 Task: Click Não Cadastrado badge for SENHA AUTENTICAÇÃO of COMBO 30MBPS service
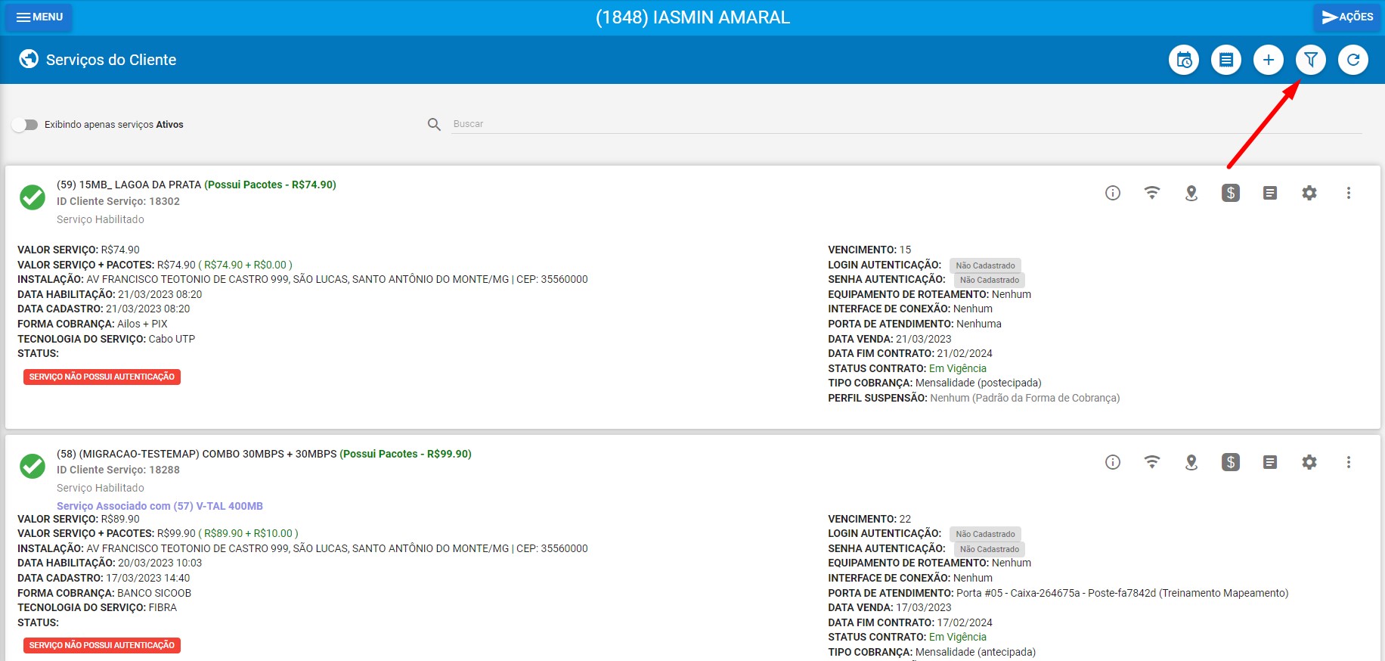(990, 549)
